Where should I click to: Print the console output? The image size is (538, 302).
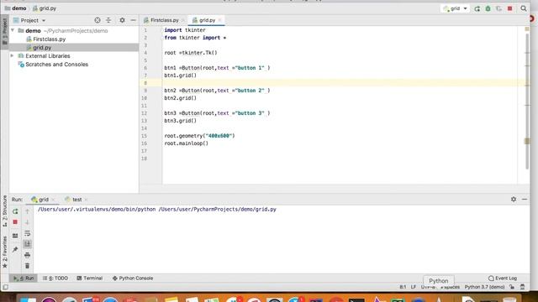(28, 255)
